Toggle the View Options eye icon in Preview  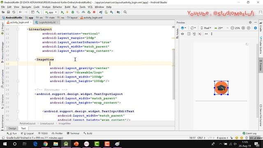point(182,34)
